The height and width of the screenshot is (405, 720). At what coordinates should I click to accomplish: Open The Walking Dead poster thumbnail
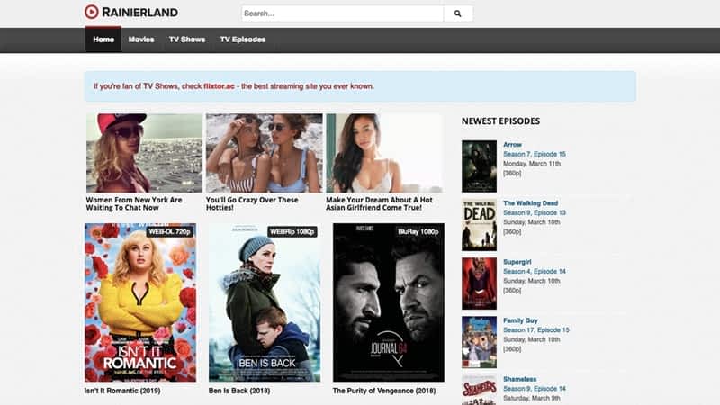[x=479, y=225]
